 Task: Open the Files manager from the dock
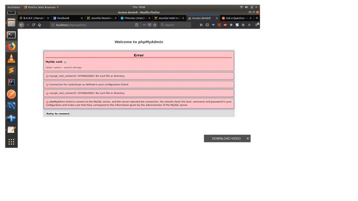click(11, 23)
